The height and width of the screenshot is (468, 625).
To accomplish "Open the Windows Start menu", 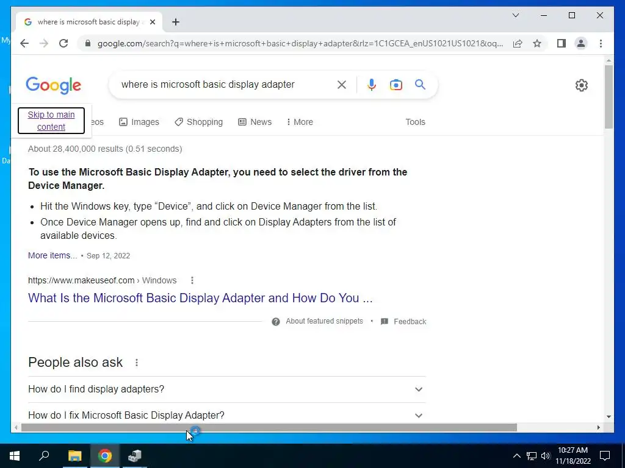I will pos(15,456).
